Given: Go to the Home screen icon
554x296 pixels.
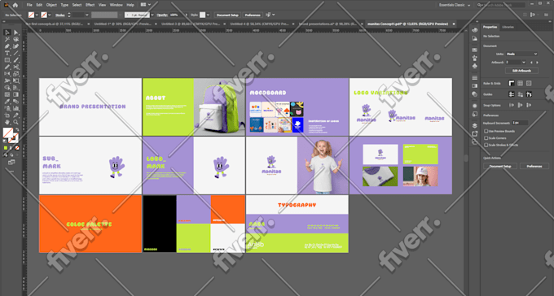Looking at the screenshot, I should pyautogui.click(x=15, y=5).
